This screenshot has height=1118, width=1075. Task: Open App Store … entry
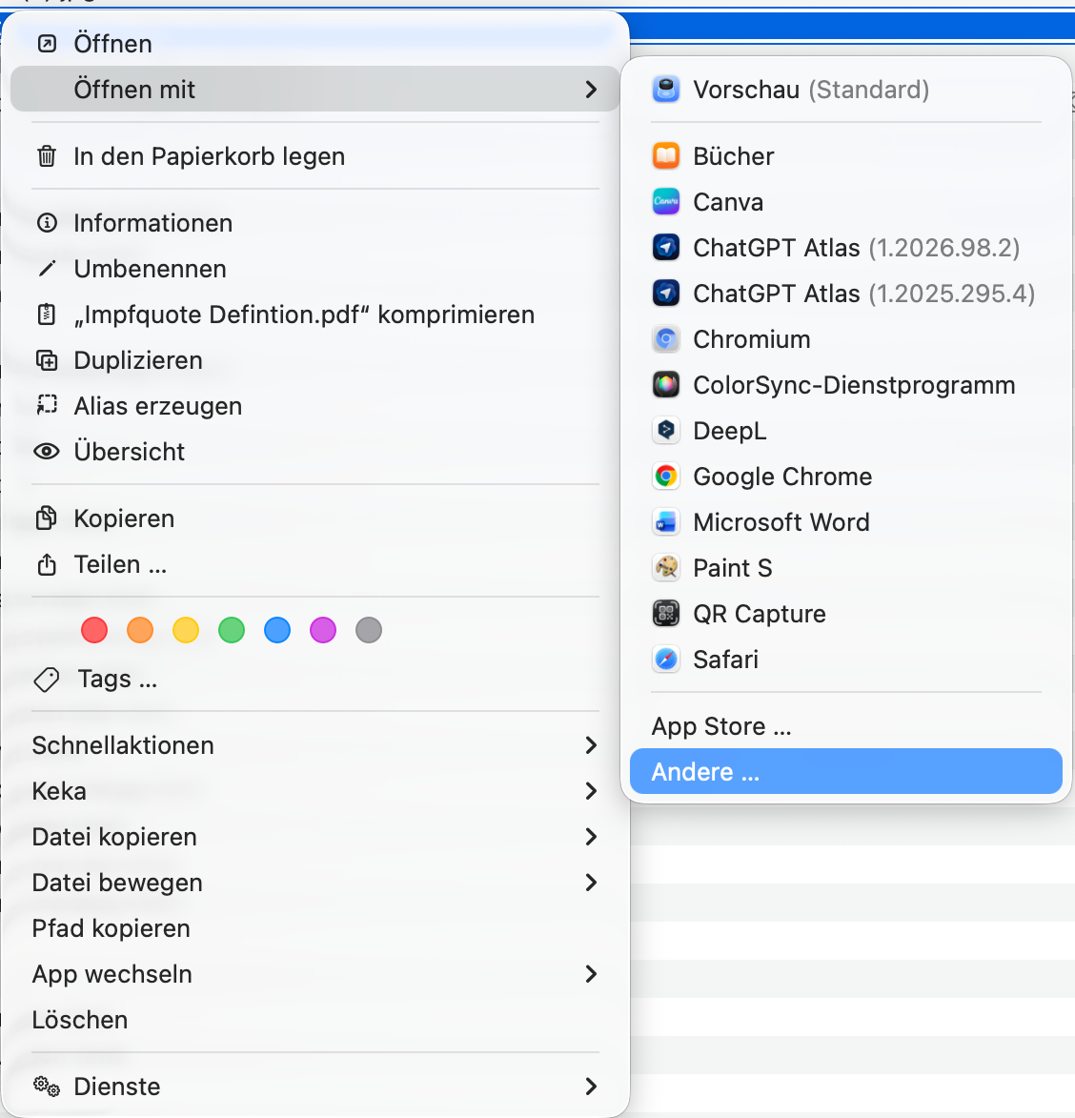pyautogui.click(x=846, y=726)
